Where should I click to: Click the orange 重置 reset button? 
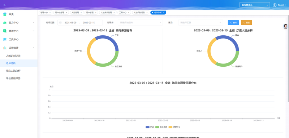coord(246,23)
